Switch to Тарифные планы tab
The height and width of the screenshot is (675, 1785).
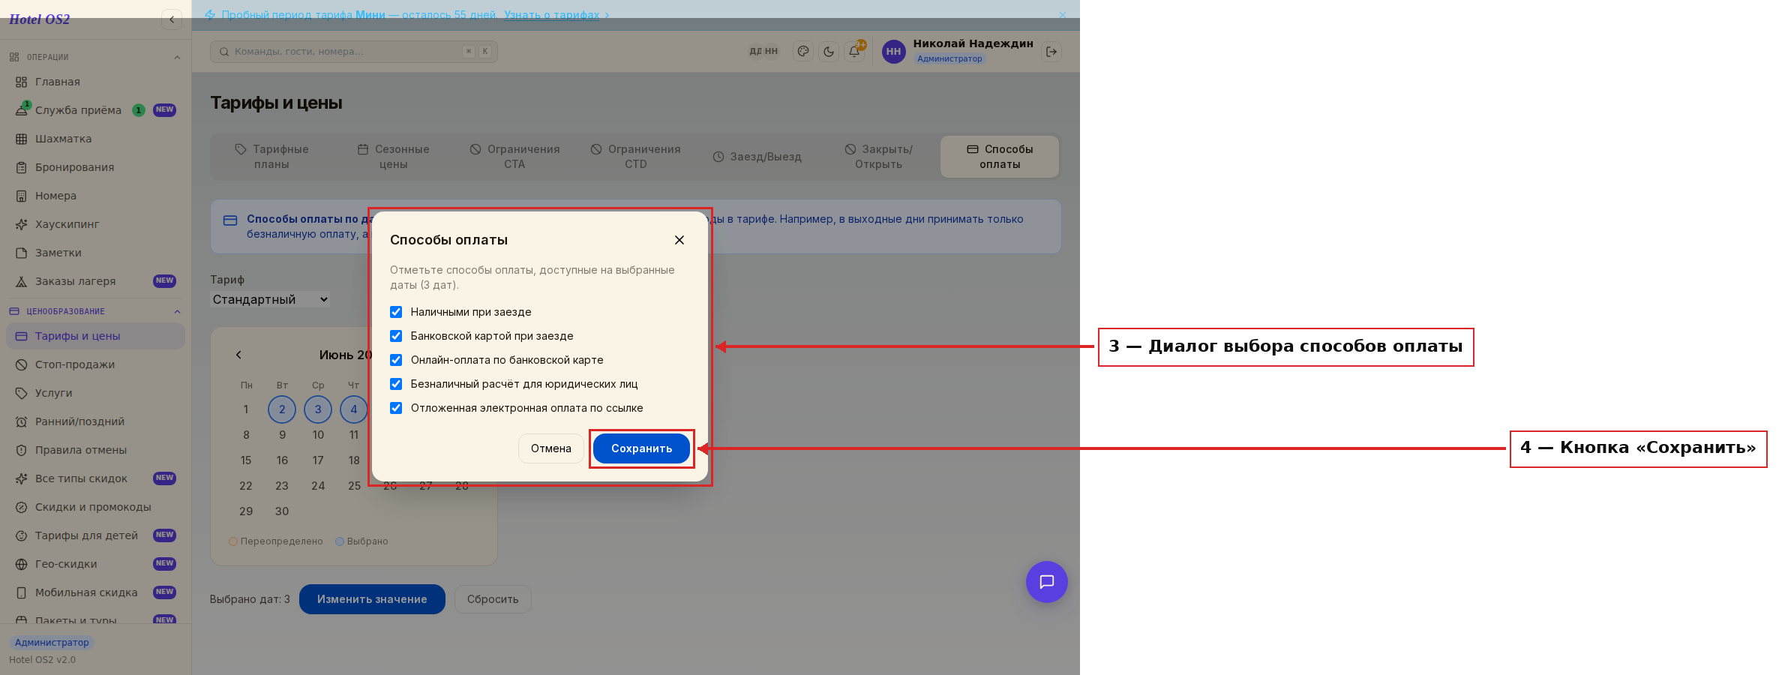coord(271,157)
